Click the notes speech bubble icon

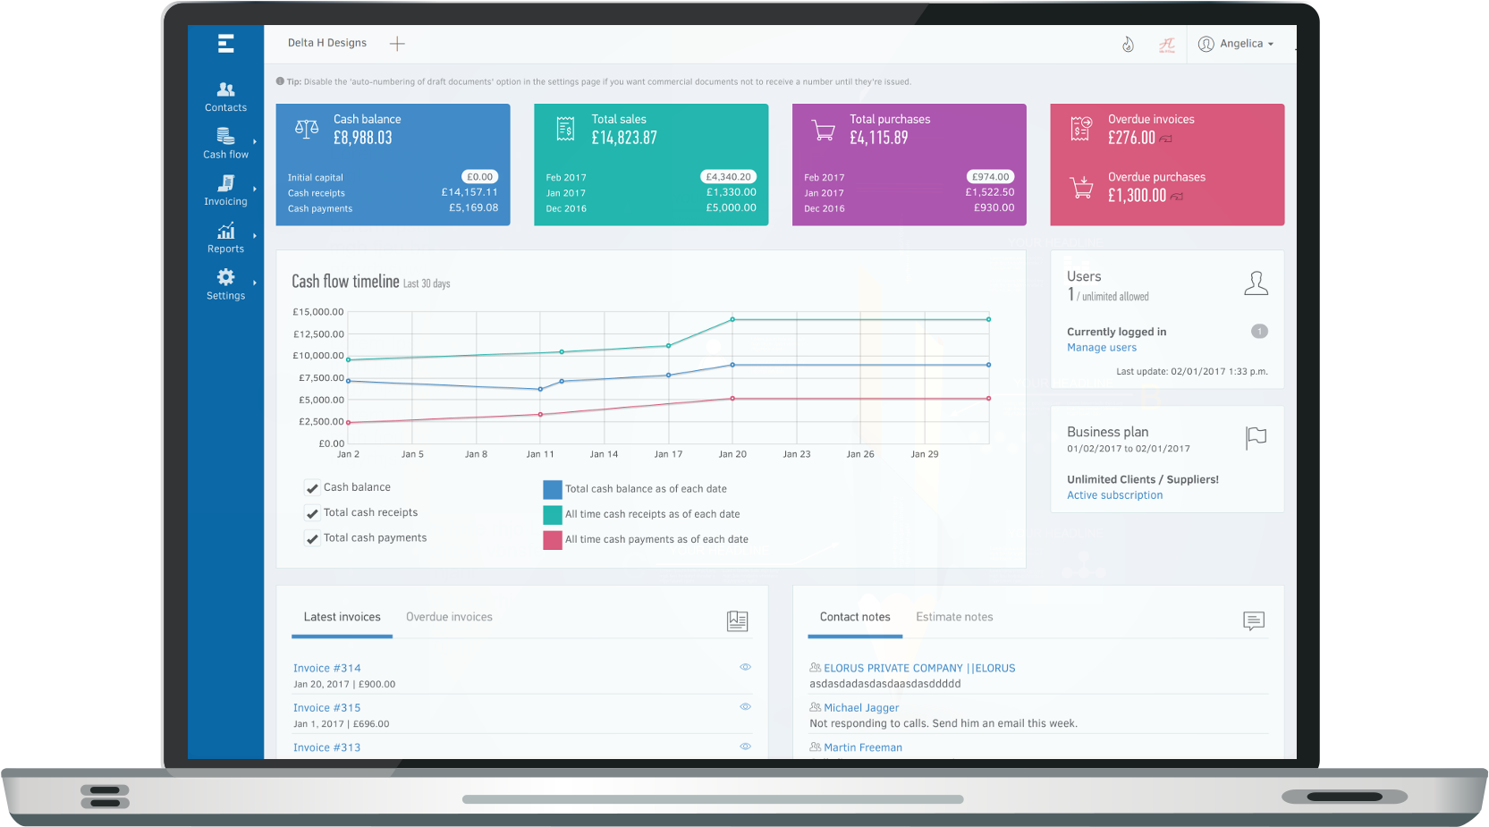1253,620
